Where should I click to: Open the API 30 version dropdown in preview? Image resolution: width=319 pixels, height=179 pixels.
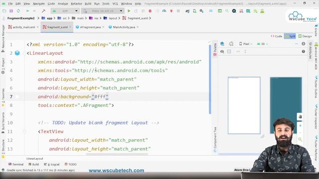pos(263,44)
